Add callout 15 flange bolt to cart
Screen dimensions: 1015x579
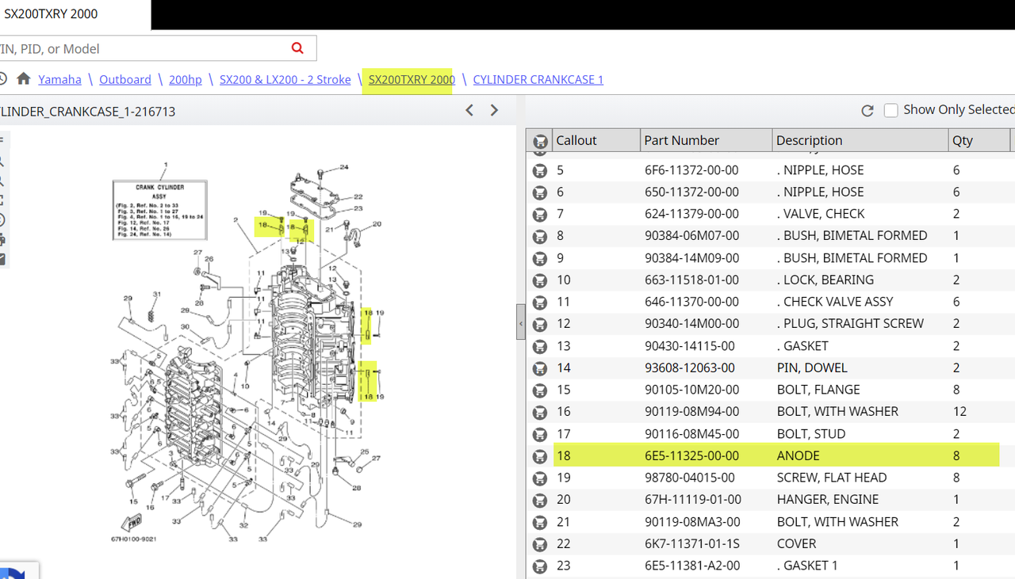point(540,390)
